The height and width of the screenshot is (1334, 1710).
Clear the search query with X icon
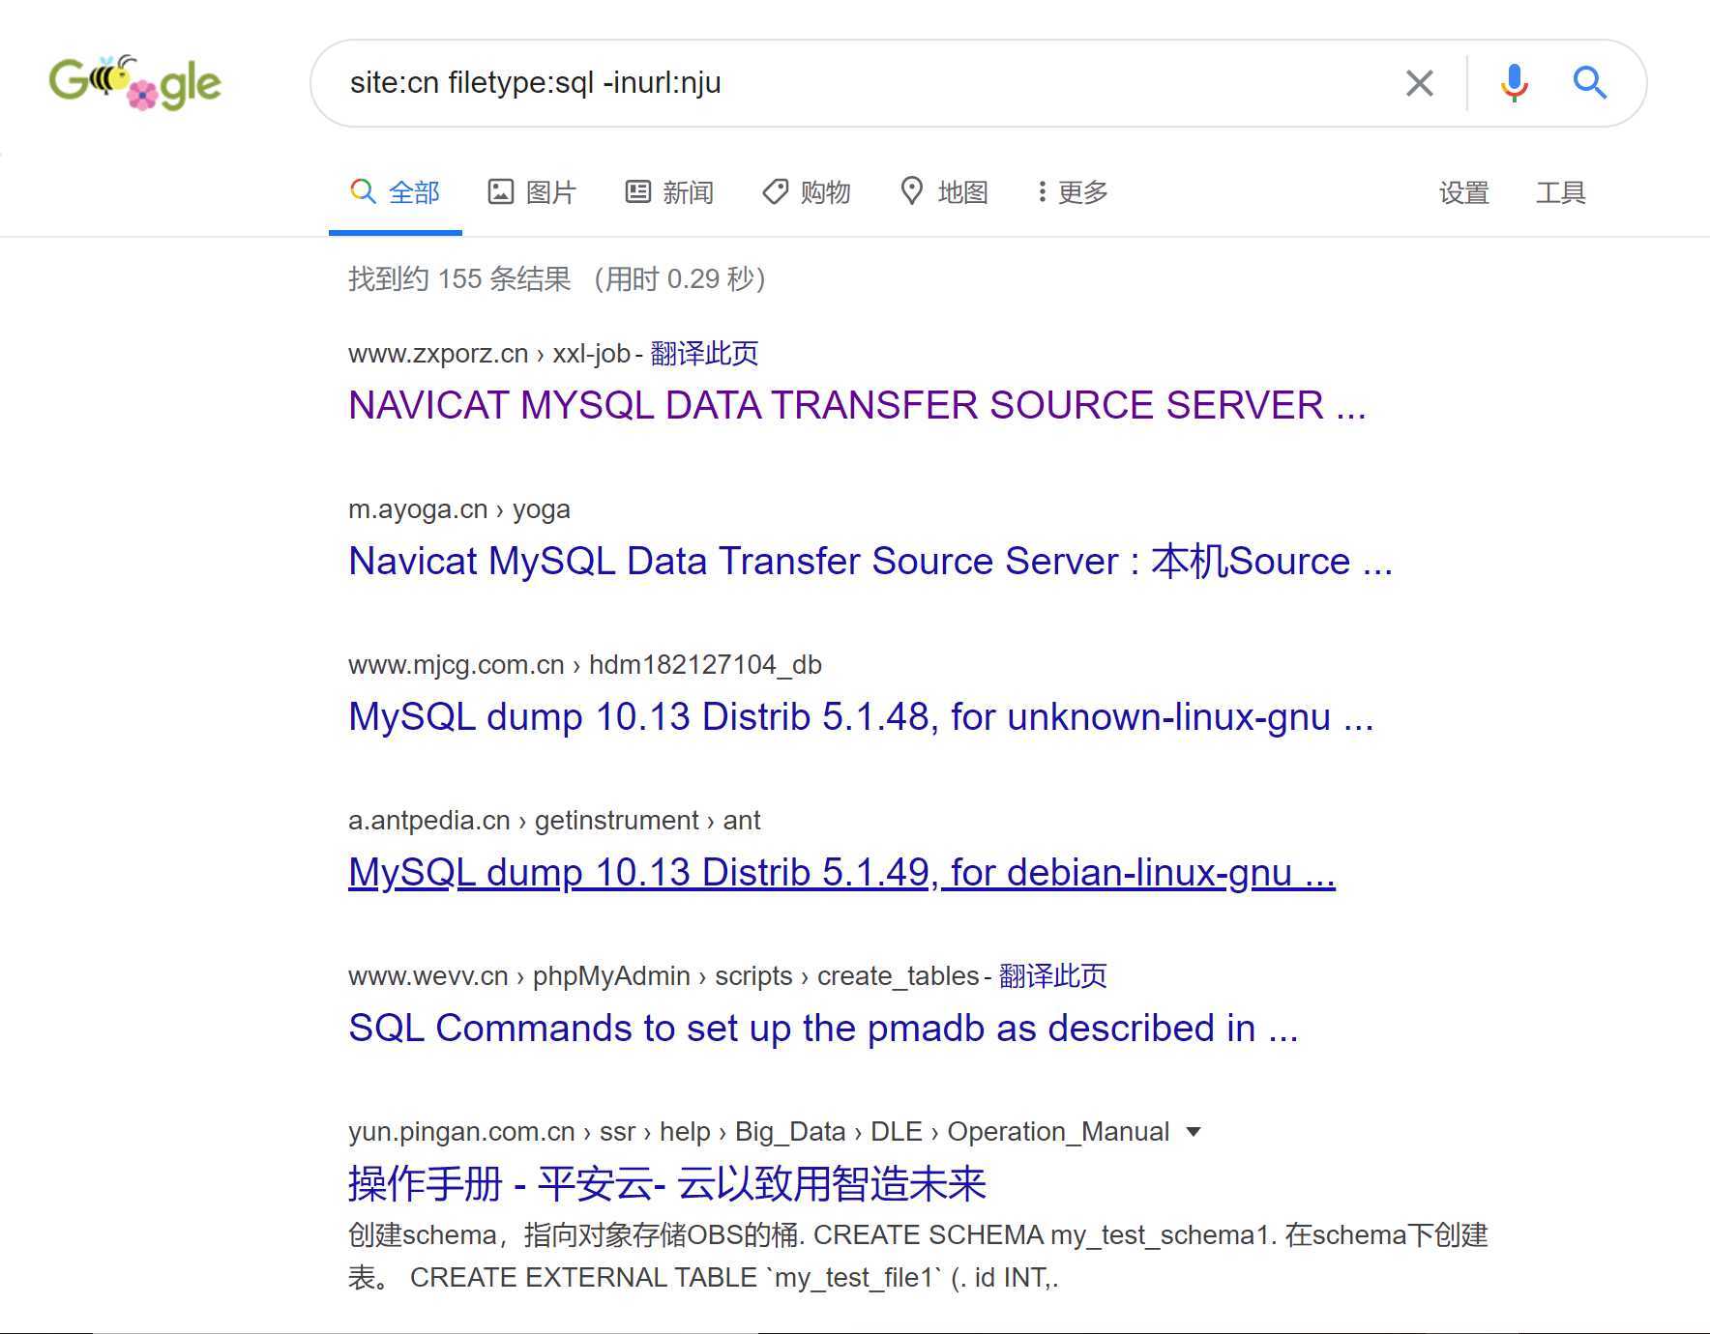[x=1419, y=83]
